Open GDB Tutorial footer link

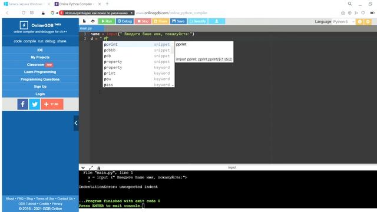click(27, 204)
